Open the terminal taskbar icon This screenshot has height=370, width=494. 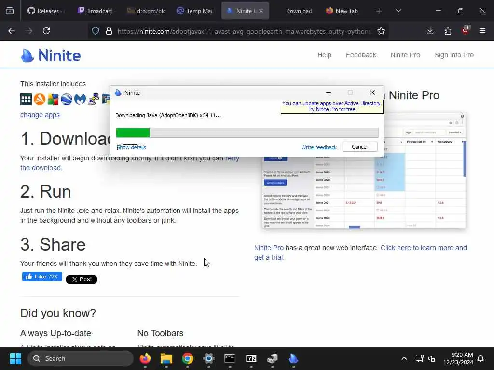230,358
